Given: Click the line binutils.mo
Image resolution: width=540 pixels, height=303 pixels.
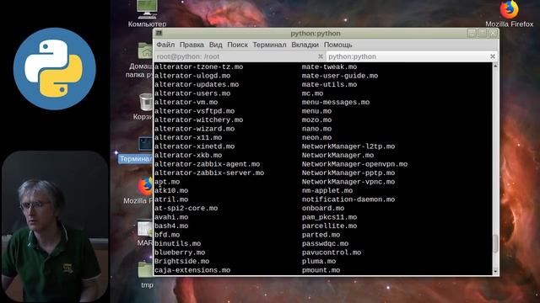Looking at the screenshot, I should (x=178, y=243).
